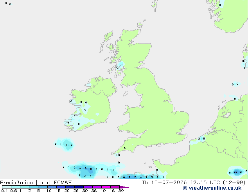Click the '40' legend scale label
Screen dimensions: 248x192
[x=103, y=190]
